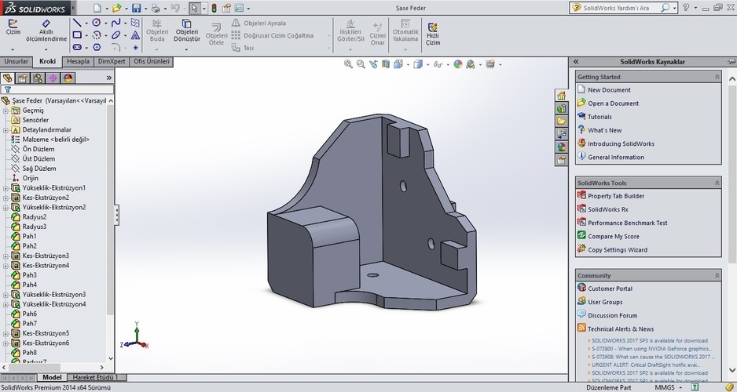Open the Performance Benchmark Test link
Screen dimensions: 737x392
click(628, 223)
